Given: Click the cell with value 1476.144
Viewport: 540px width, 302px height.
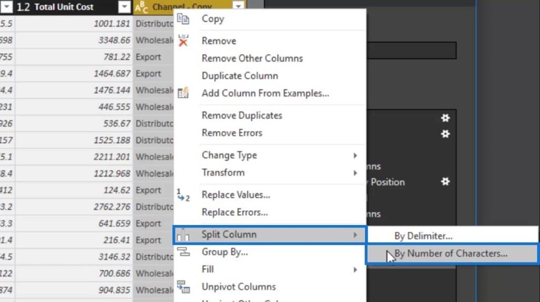Looking at the screenshot, I should [x=73, y=90].
